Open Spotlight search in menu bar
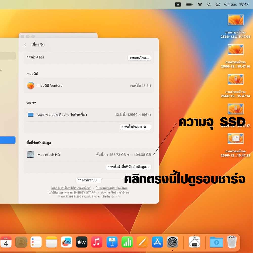The height and width of the screenshot is (253, 253). tap(209, 4)
